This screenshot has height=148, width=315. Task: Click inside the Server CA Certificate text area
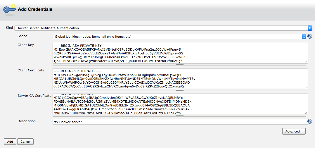[180, 104]
